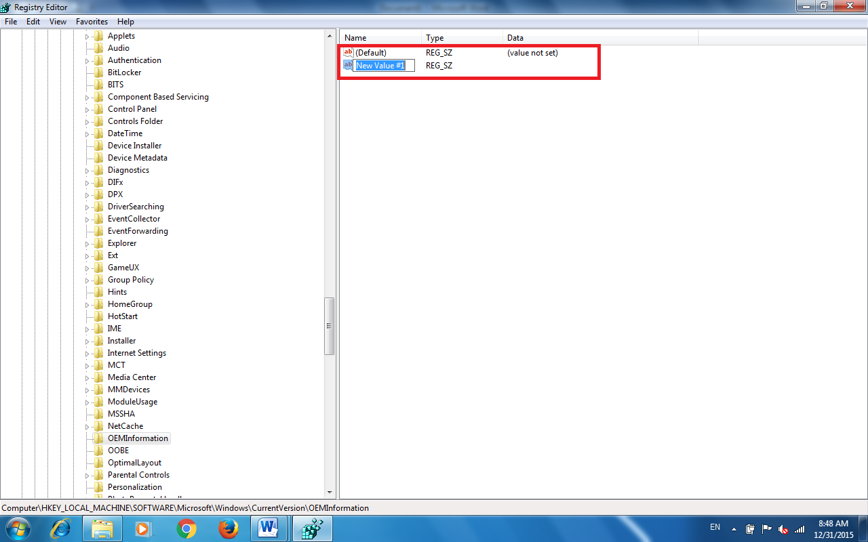Click the EventCollector folder icon
The image size is (868, 542).
coord(99,219)
